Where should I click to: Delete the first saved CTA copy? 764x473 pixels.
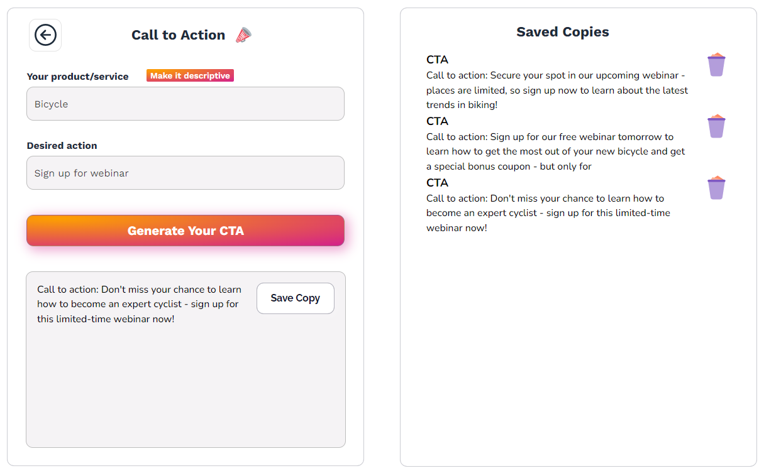coord(716,65)
